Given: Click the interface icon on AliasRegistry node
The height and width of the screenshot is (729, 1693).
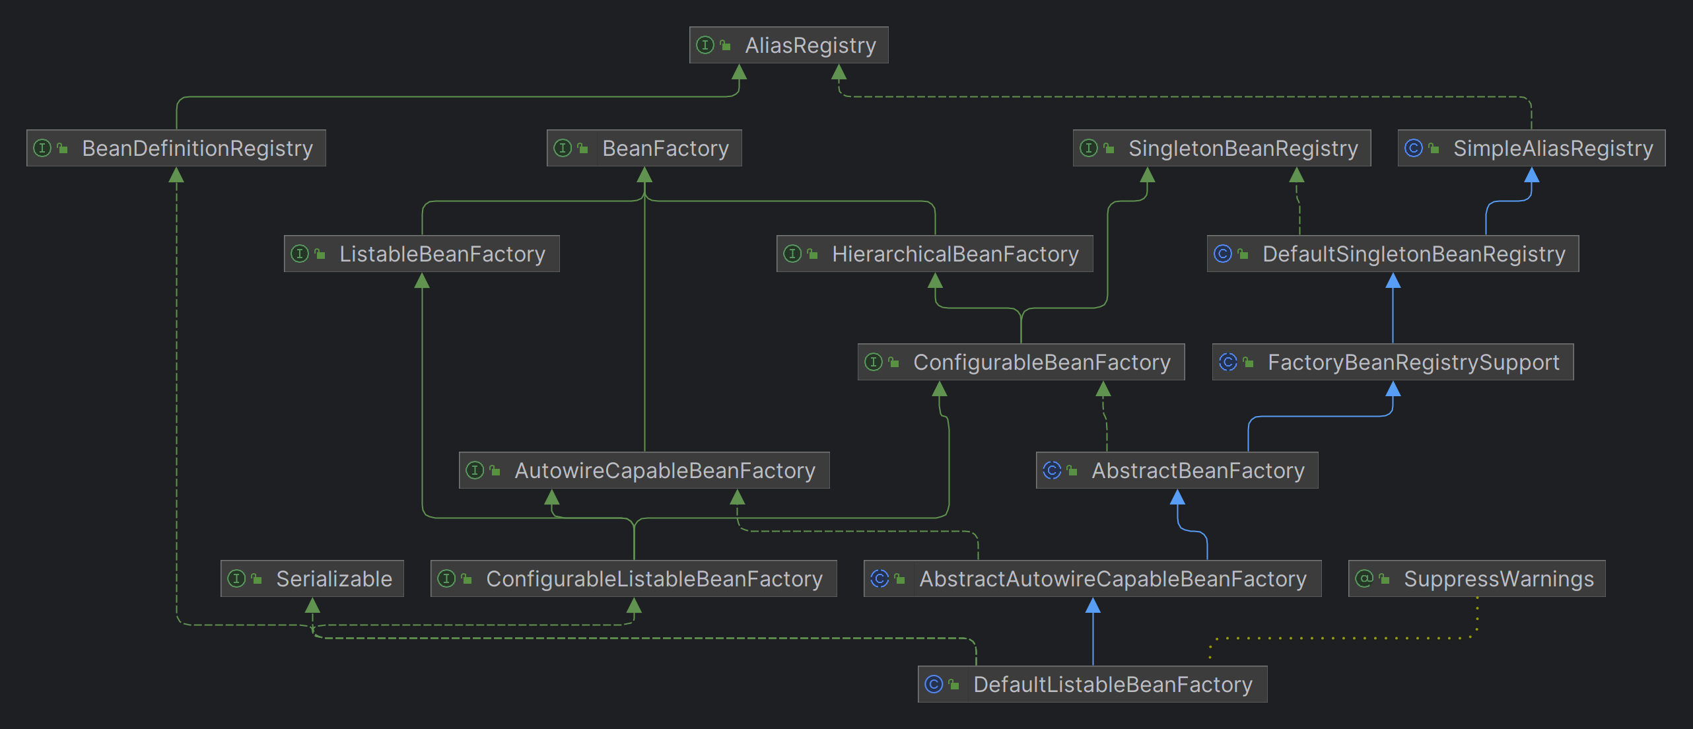Looking at the screenshot, I should click(x=705, y=45).
